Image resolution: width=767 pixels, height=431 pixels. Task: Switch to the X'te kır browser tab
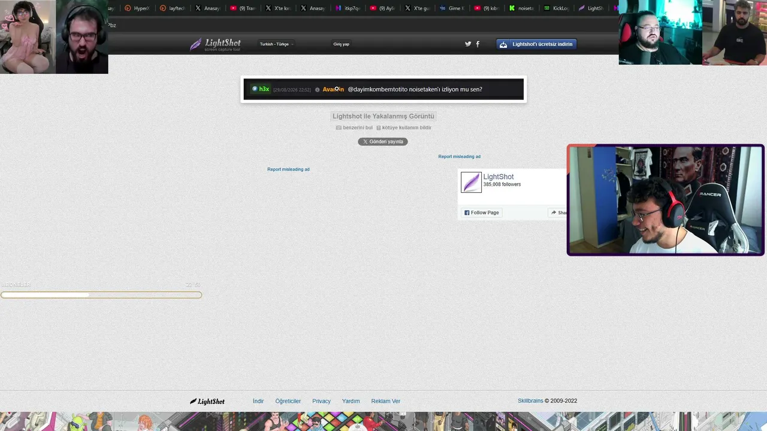(x=277, y=8)
